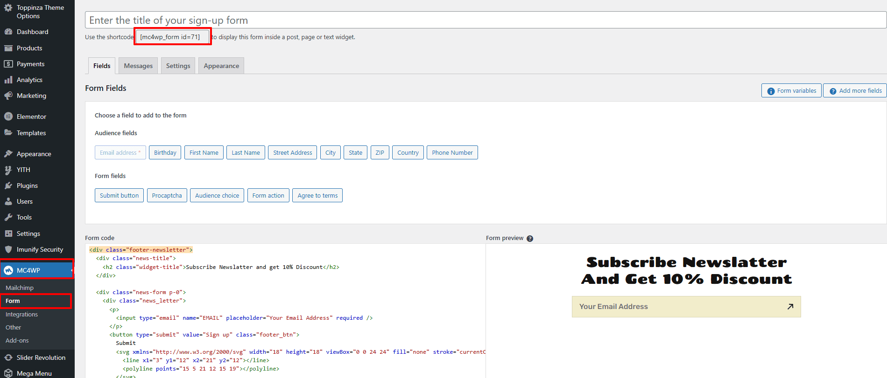Click the YITH logo icon
Viewport: 887px width, 378px height.
(x=8, y=170)
